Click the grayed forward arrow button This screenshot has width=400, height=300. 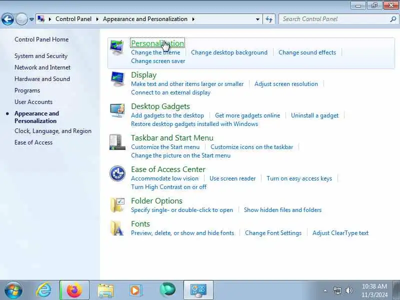click(x=21, y=19)
